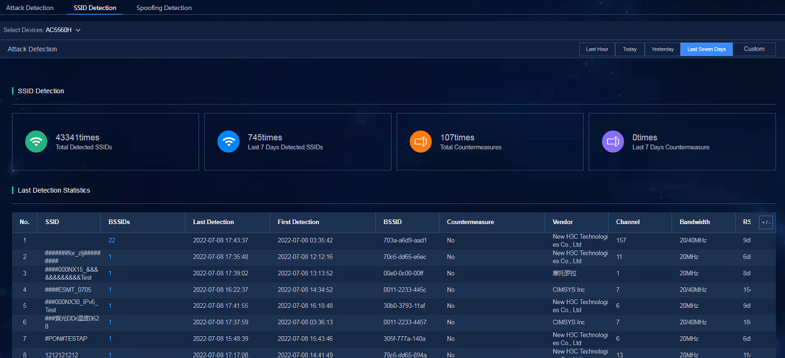This screenshot has width=785, height=358.
Task: Switch to the Attack Detection tab
Action: click(x=30, y=8)
